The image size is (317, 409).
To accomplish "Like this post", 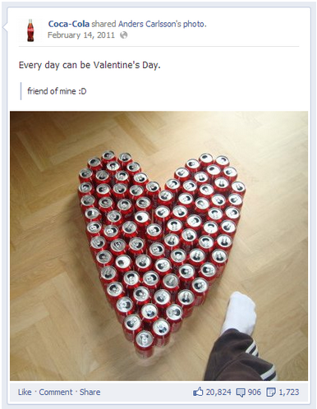I will coord(25,392).
